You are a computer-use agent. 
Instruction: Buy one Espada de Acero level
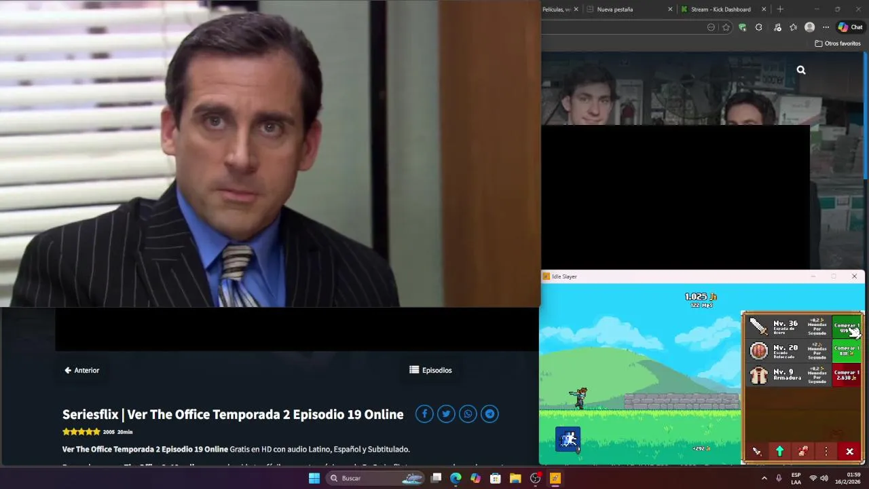(x=847, y=328)
